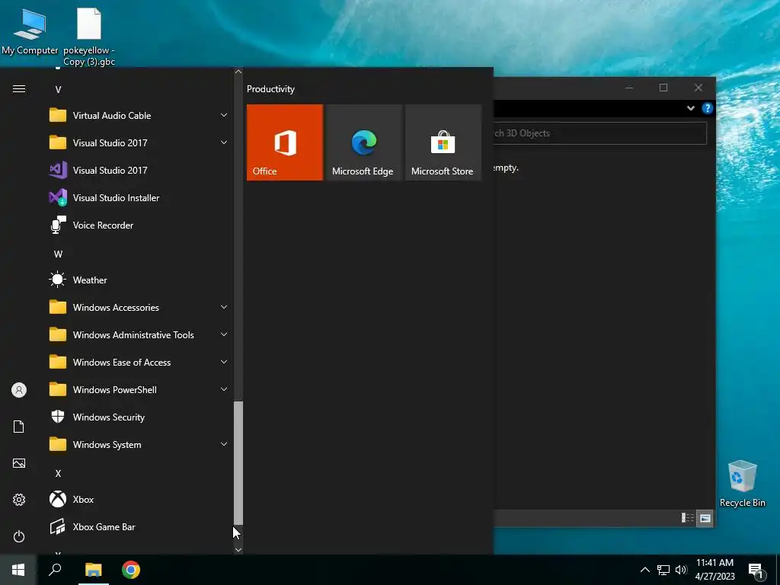Viewport: 780px width, 585px height.
Task: Launch the Xbox app
Action: point(139,499)
